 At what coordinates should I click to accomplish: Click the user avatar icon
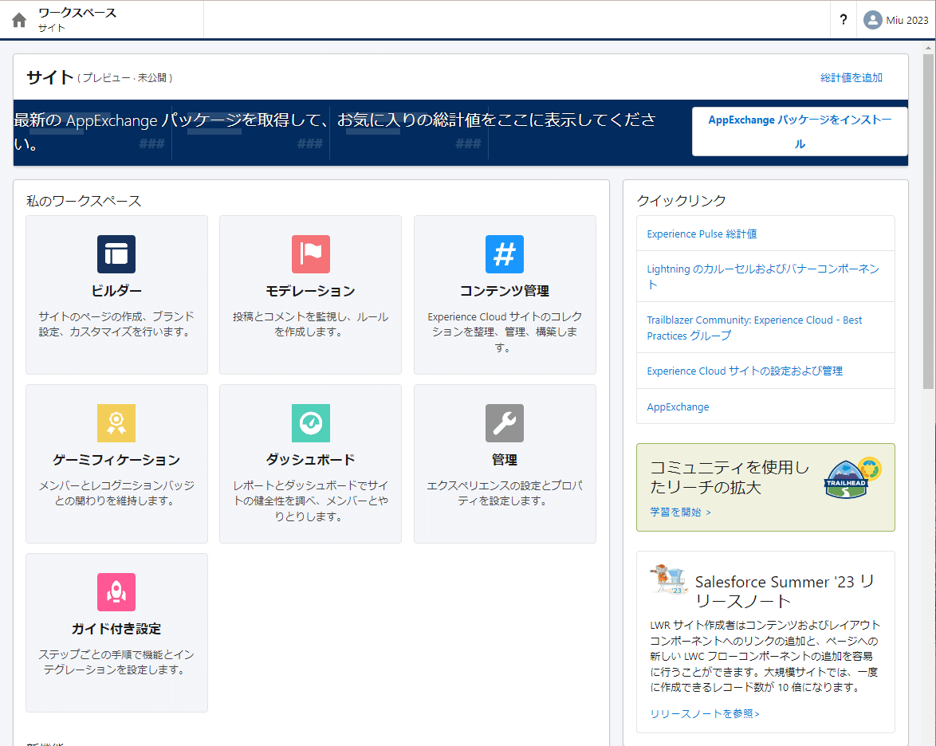point(872,20)
